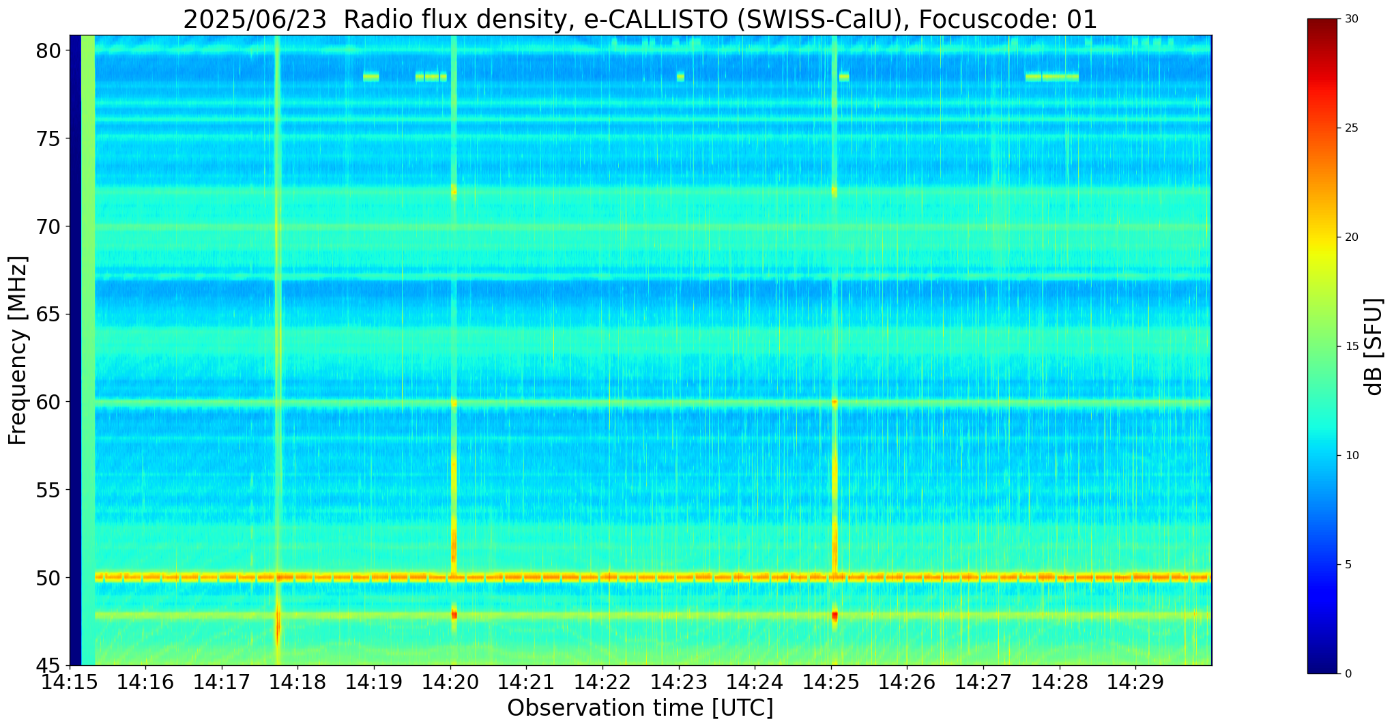Click the colorbar tick label 5
Image resolution: width=1394 pixels, height=728 pixels.
click(1348, 565)
